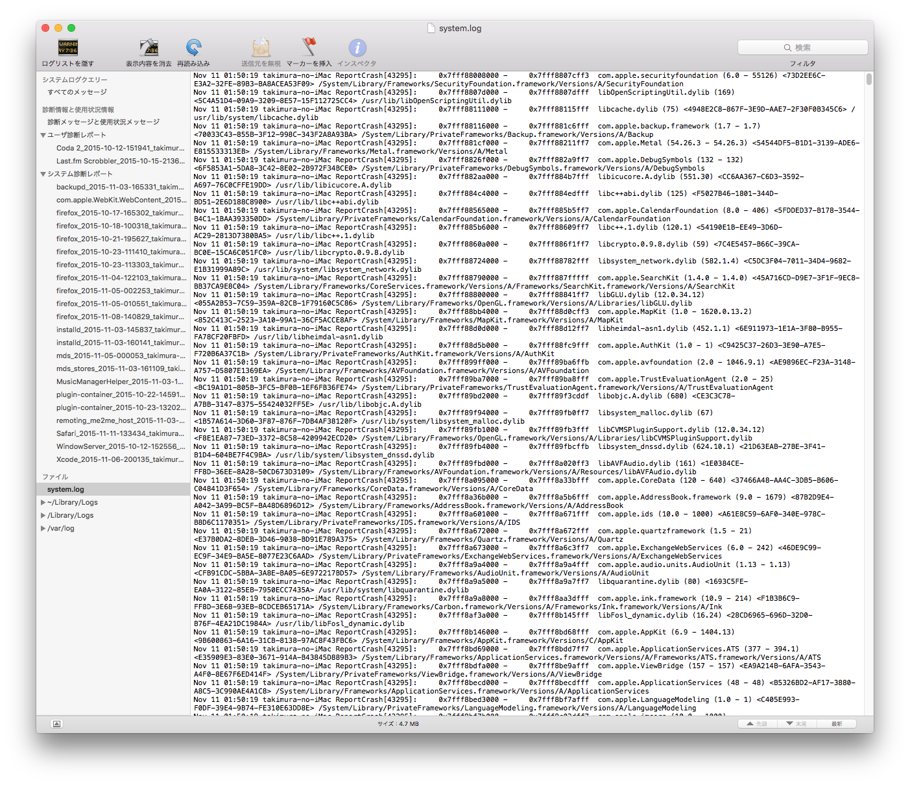
Task: Open the Last.fm Scrobbler_2015-10-15 report
Action: coord(121,161)
